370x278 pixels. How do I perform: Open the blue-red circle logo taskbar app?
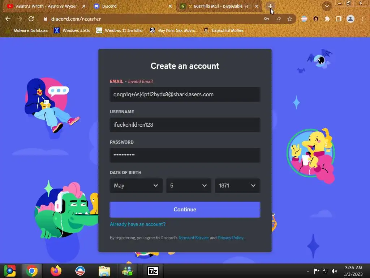click(80, 271)
